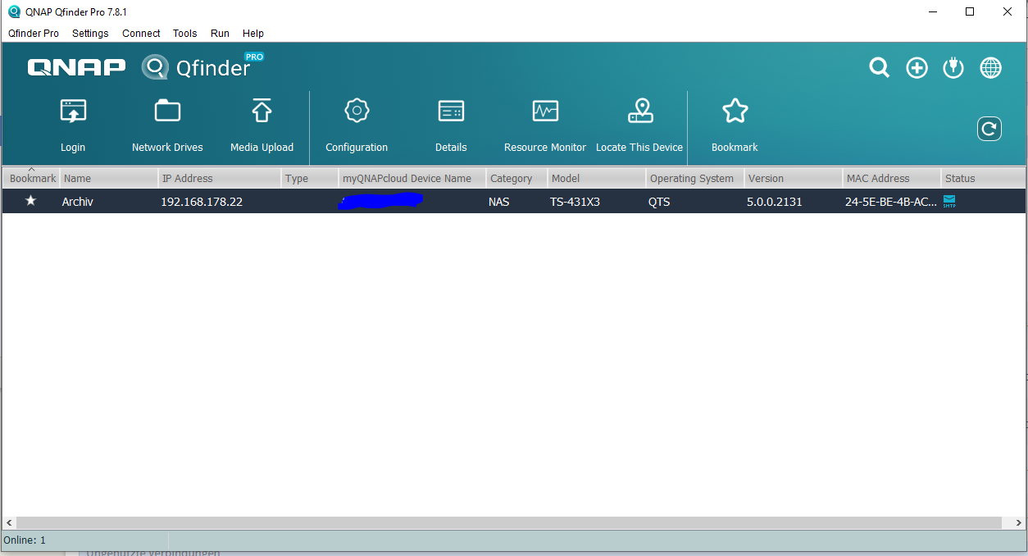This screenshot has height=556, width=1028.
Task: Sort by Bookmark column header
Action: (x=31, y=178)
